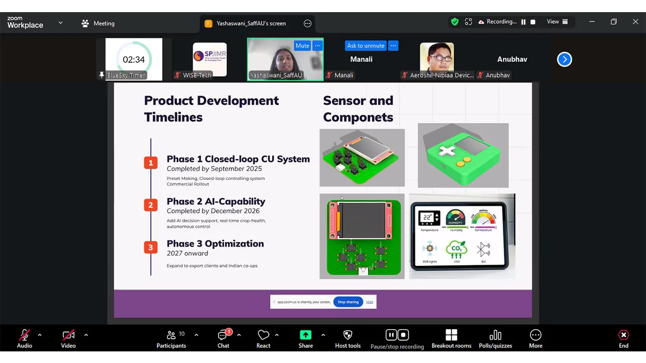Open the Participants panel
Viewport: 646px width, 363px height.
pos(171,339)
